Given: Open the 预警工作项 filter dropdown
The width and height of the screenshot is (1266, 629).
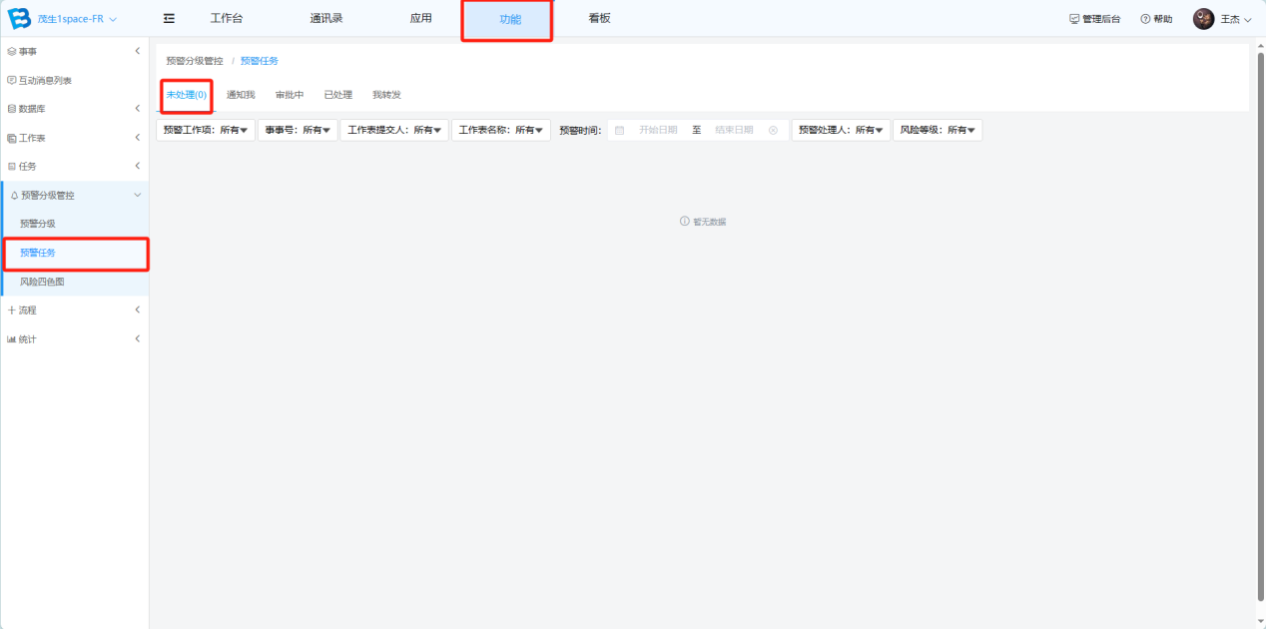Looking at the screenshot, I should (206, 130).
